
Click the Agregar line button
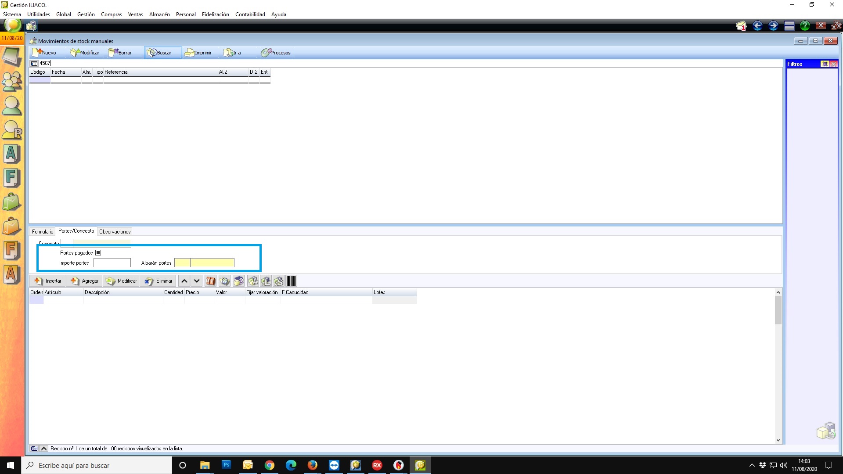(x=84, y=281)
